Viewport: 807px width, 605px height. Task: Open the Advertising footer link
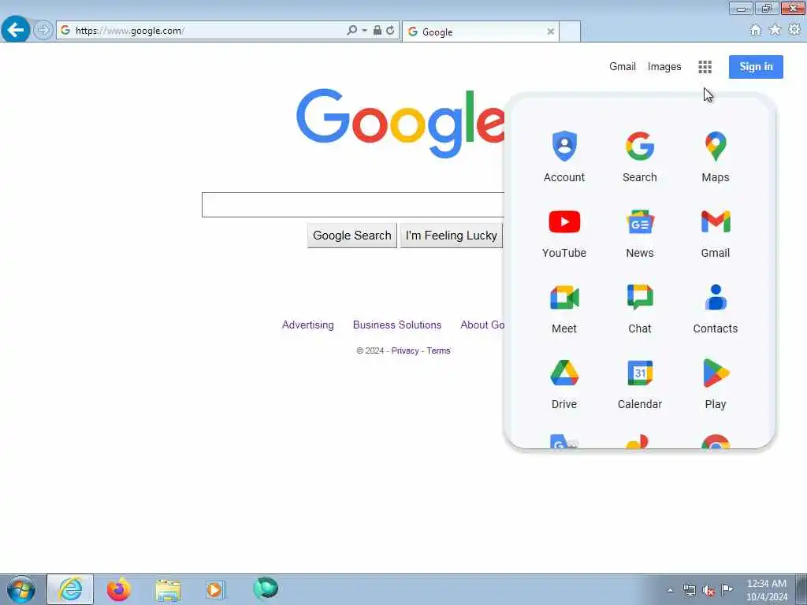(308, 325)
